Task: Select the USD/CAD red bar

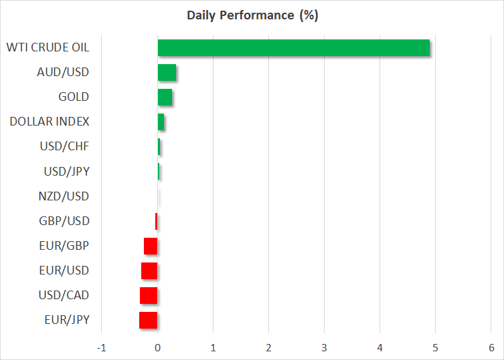Action: (x=149, y=295)
